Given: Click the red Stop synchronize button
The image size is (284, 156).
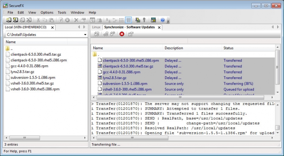Looking at the screenshot, I should pos(122,34).
